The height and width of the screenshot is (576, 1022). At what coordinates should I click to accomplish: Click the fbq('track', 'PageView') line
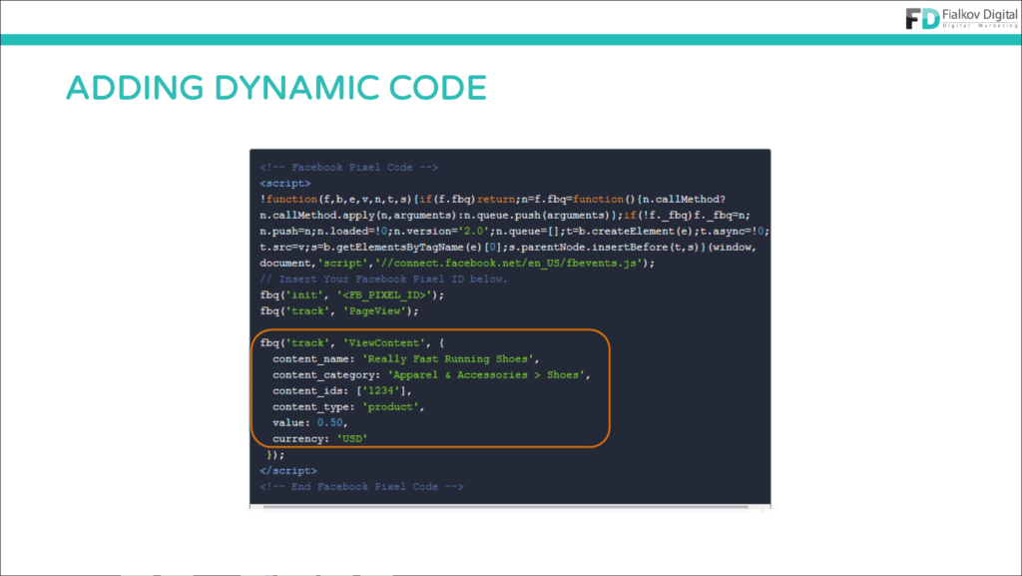pyautogui.click(x=339, y=310)
